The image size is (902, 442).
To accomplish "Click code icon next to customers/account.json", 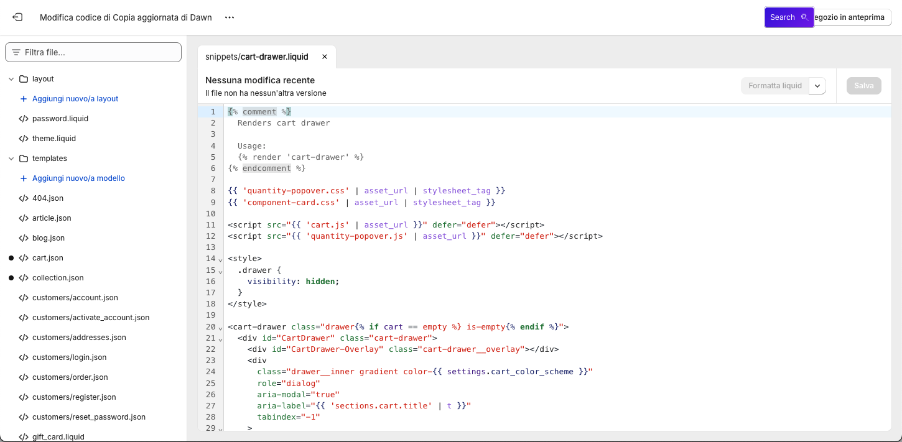I will pyautogui.click(x=24, y=298).
